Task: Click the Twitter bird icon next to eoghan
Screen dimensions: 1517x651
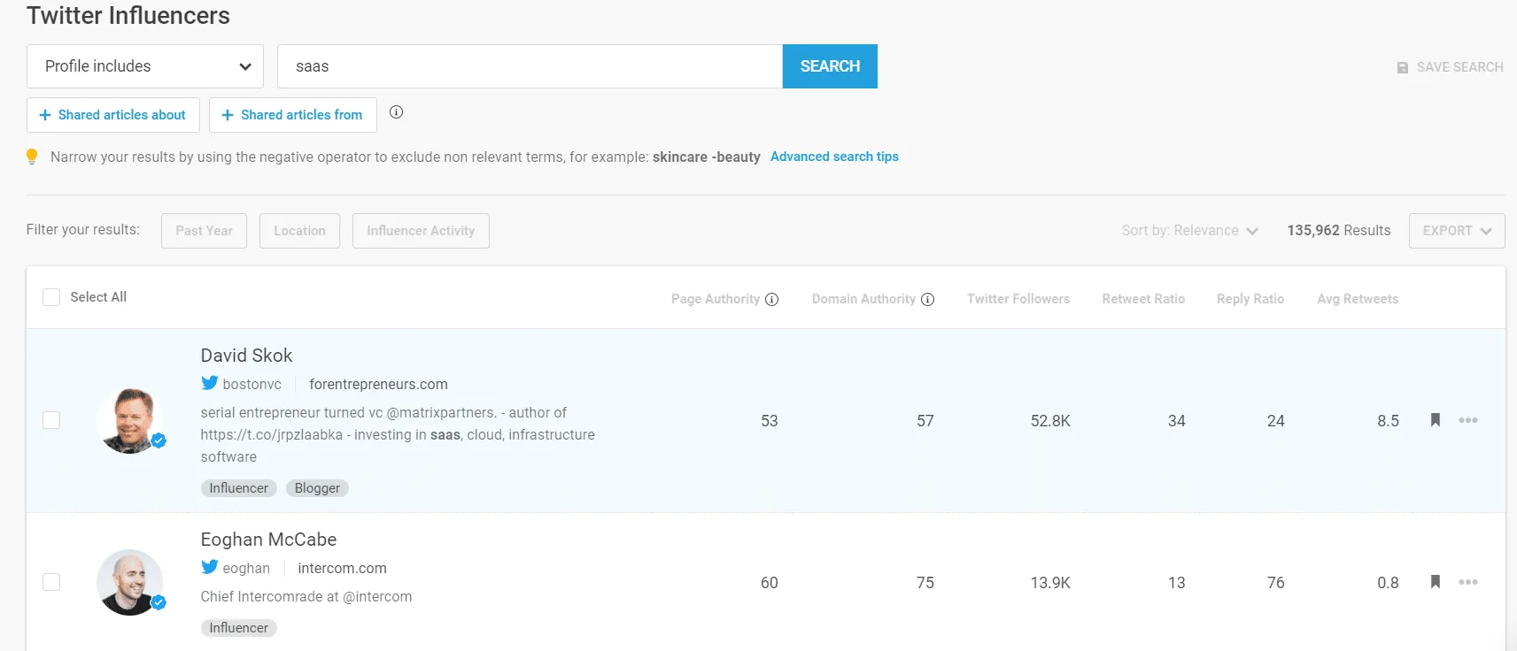Action: 209,567
